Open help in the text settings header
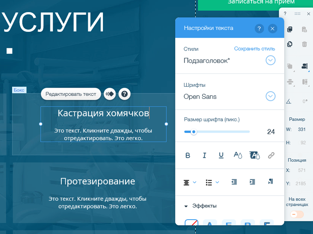This screenshot has height=234, width=313. (x=259, y=29)
